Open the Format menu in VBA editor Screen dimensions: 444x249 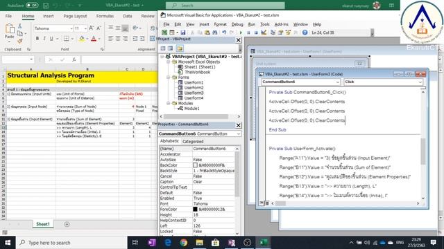pyautogui.click(x=220, y=24)
